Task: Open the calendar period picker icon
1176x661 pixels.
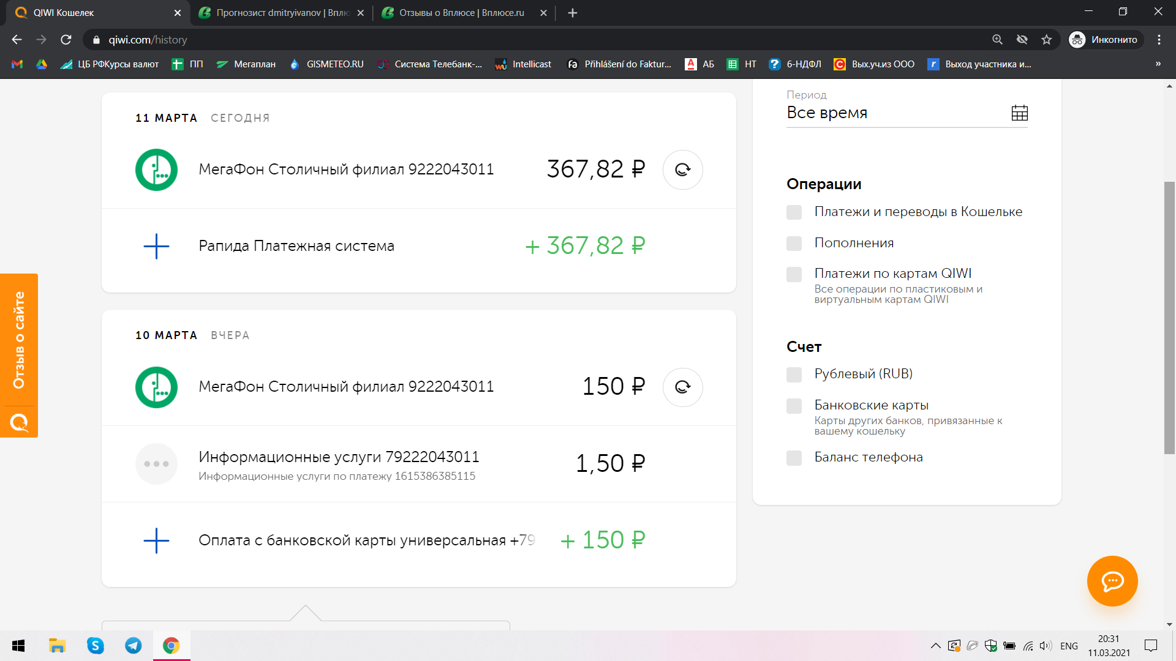Action: [1020, 113]
